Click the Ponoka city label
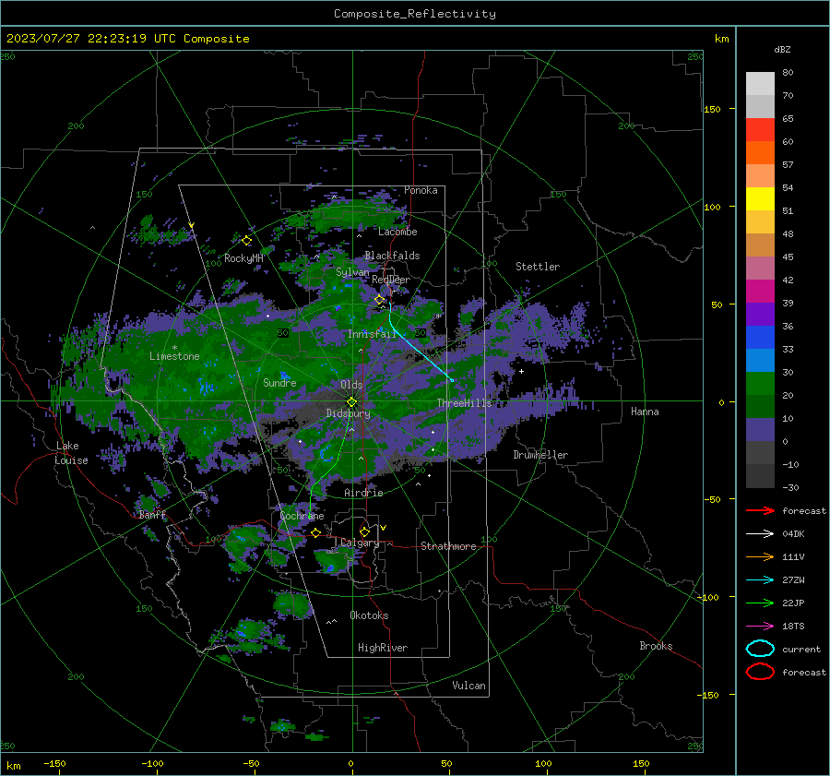The width and height of the screenshot is (830, 776). 421,190
